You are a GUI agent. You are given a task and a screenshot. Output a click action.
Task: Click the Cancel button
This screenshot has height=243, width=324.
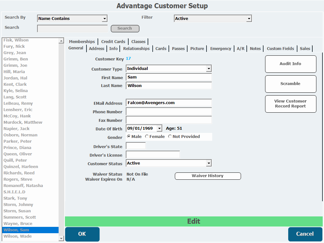point(305,234)
